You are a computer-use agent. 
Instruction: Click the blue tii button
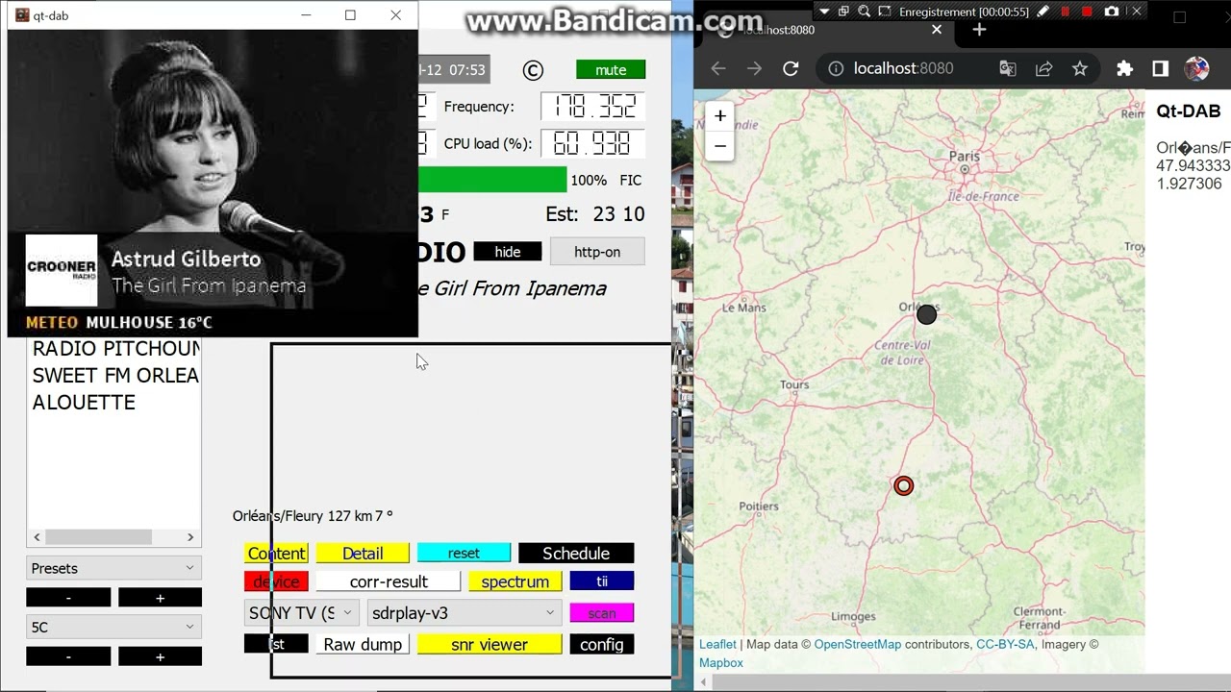(x=602, y=581)
